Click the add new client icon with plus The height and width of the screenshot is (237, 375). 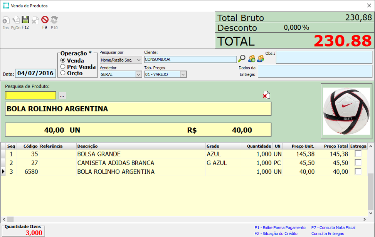click(251, 59)
